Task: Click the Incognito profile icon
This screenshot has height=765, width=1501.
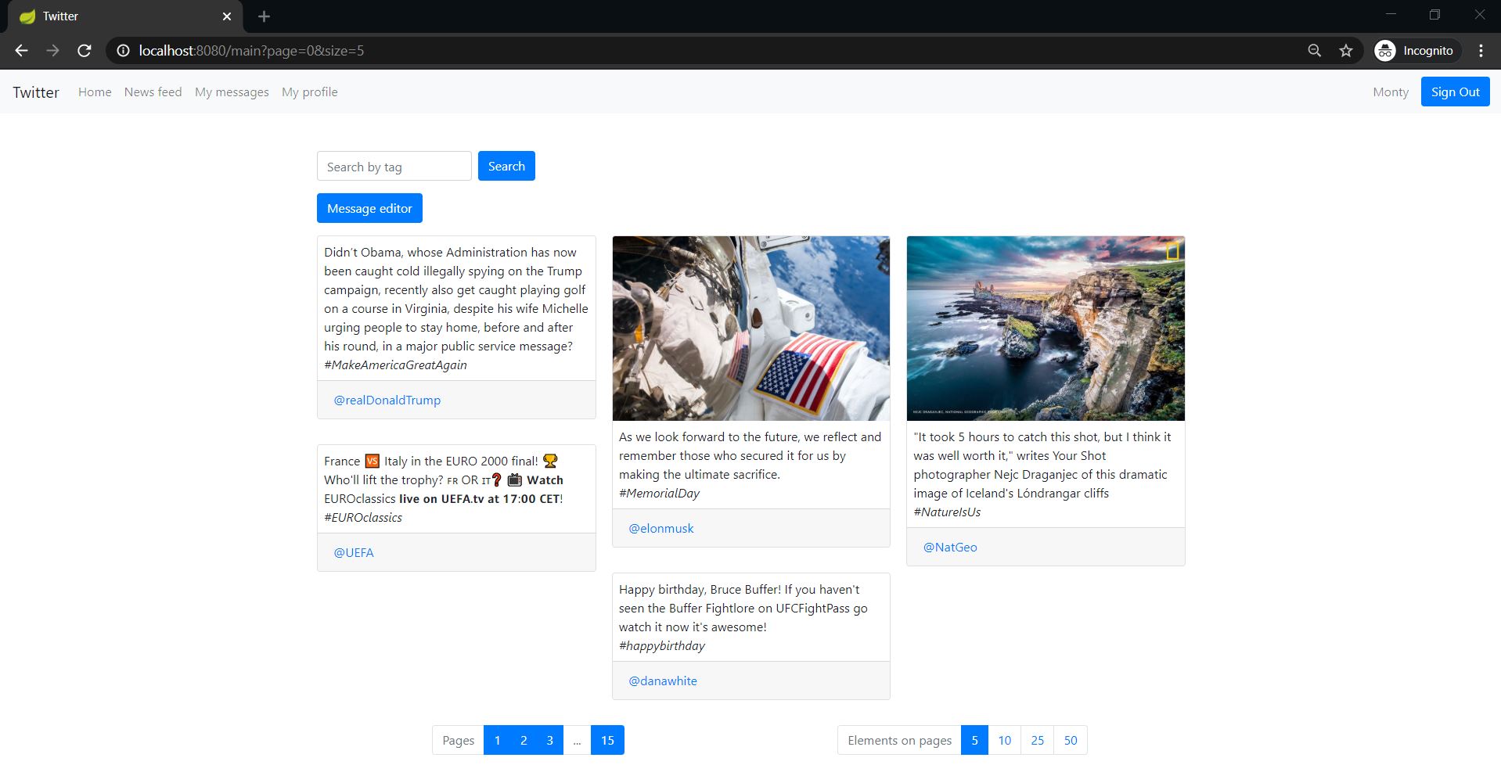Action: click(1385, 50)
